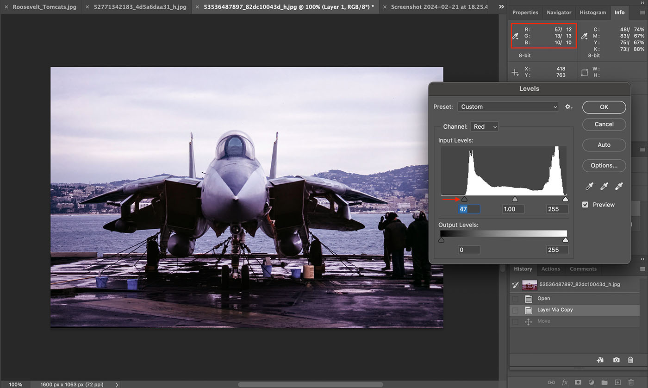
Task: Set history brush source for Open state
Action: pyautogui.click(x=515, y=299)
